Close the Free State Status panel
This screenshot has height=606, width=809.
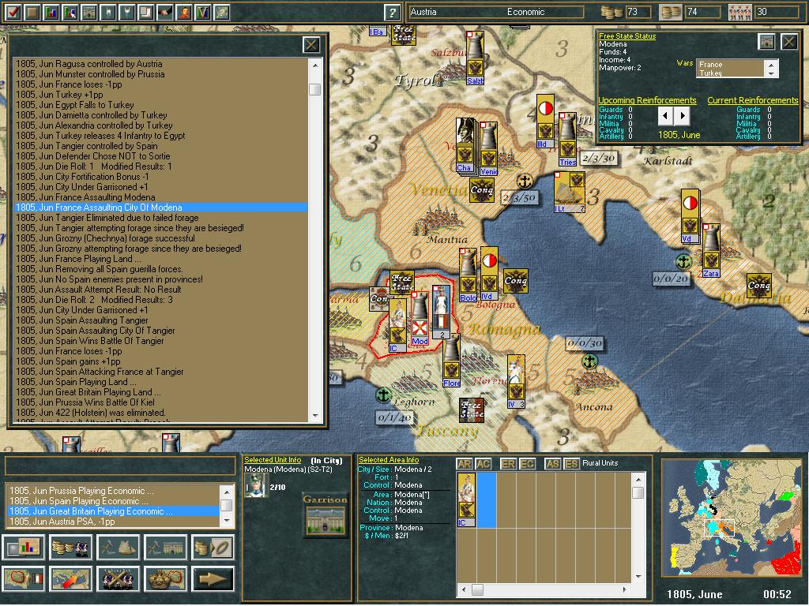789,42
